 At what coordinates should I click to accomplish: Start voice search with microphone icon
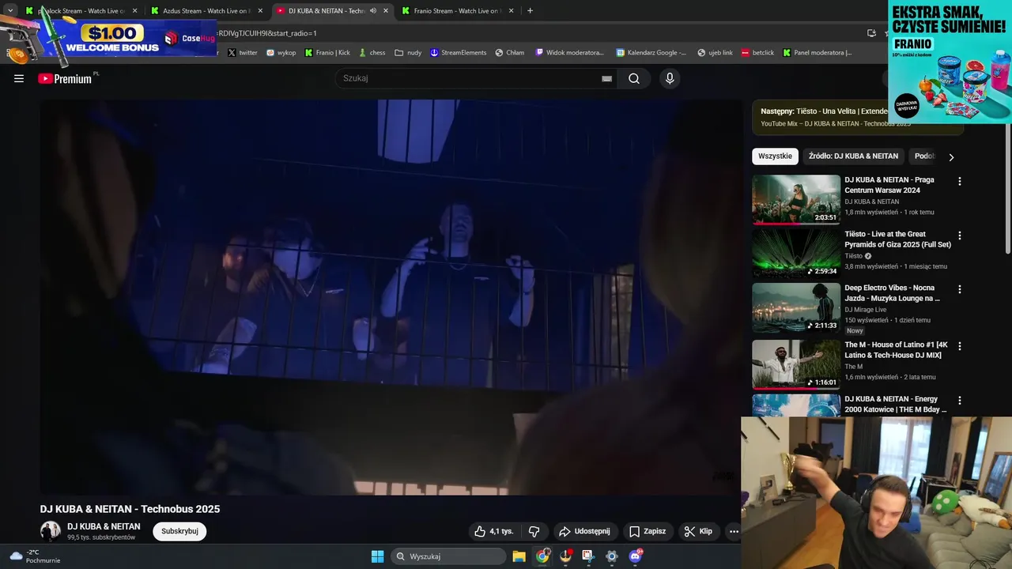pyautogui.click(x=670, y=78)
